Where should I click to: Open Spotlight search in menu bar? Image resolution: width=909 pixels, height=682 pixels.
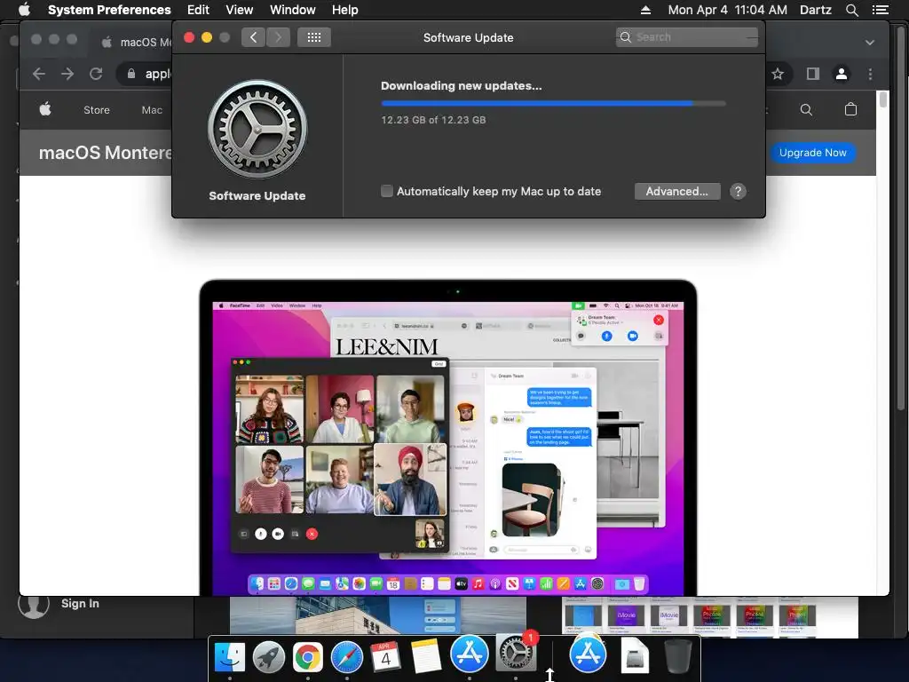pyautogui.click(x=851, y=10)
